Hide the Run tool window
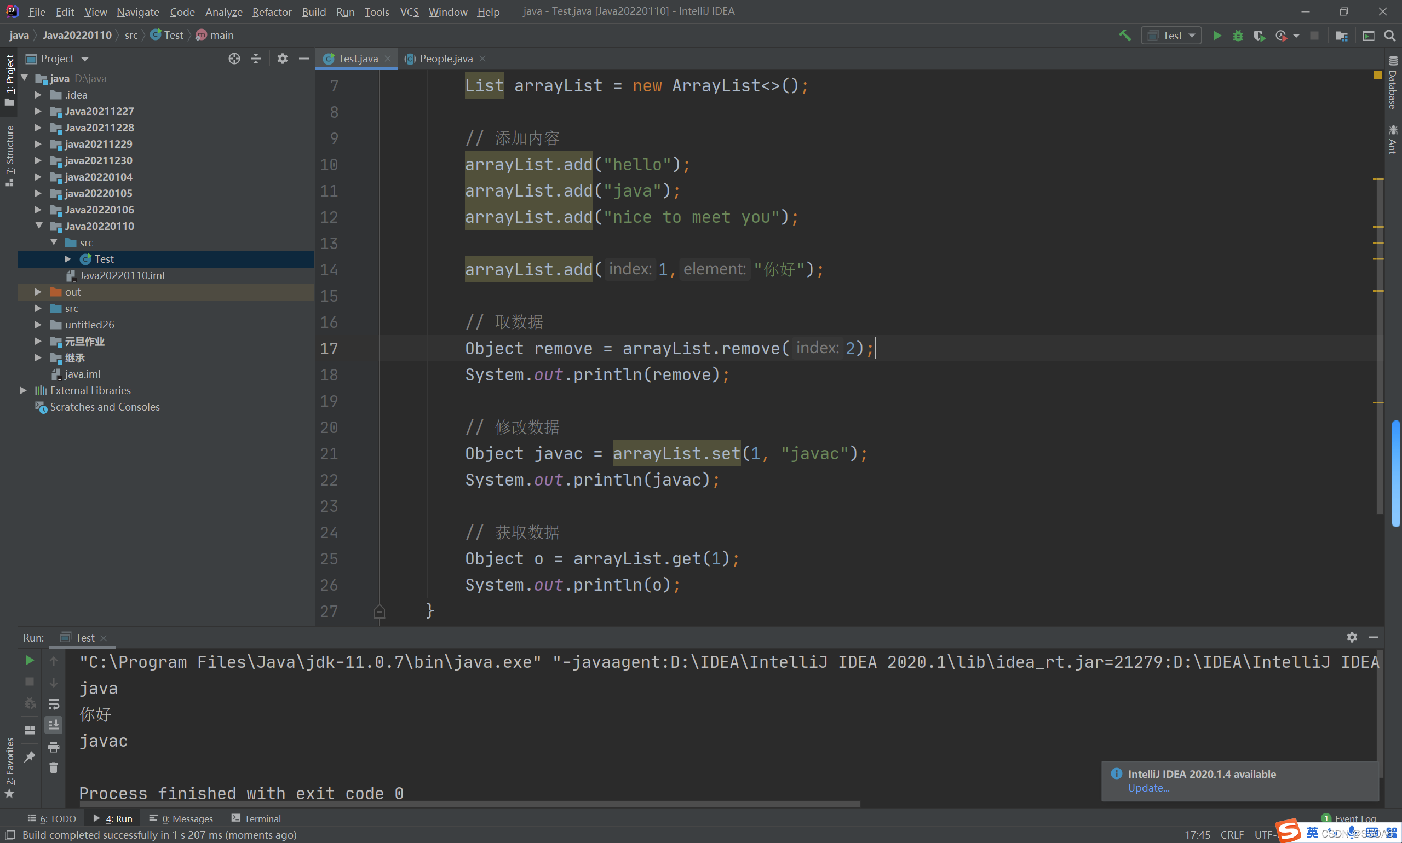 [1374, 637]
